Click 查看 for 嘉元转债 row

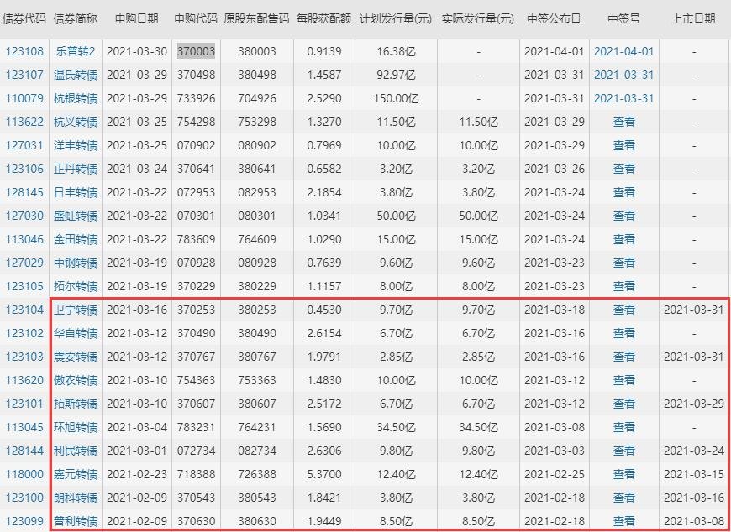(x=626, y=474)
